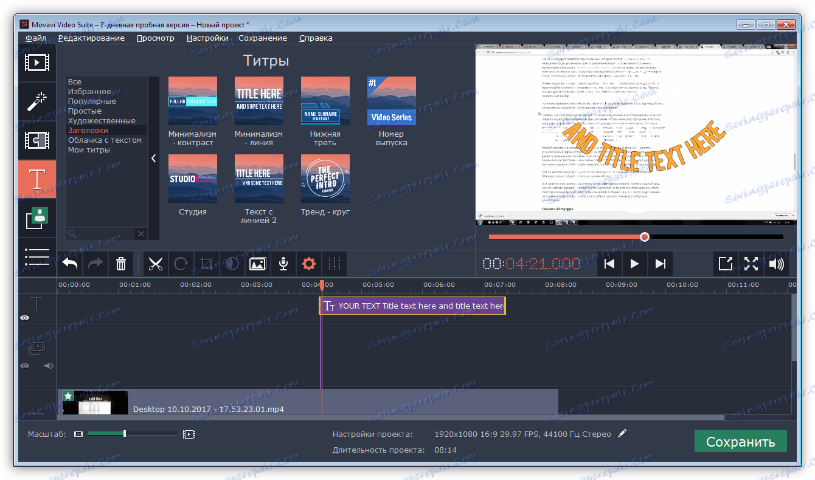Viewport: 815px width, 480px height.
Task: Select the Filters (magic wand) panel
Action: (36, 101)
